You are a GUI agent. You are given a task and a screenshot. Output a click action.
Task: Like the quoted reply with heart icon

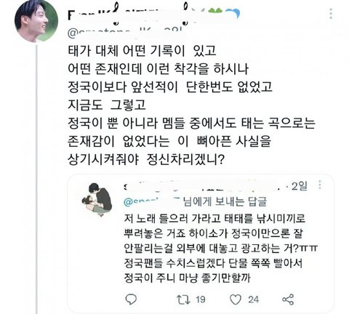[x=236, y=299]
